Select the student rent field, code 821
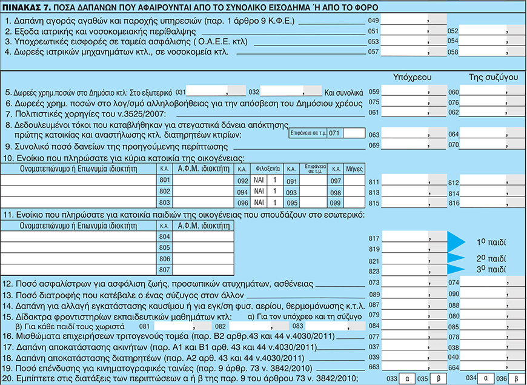Image resolution: width=527 pixels, height=385 pixels. tap(414, 259)
